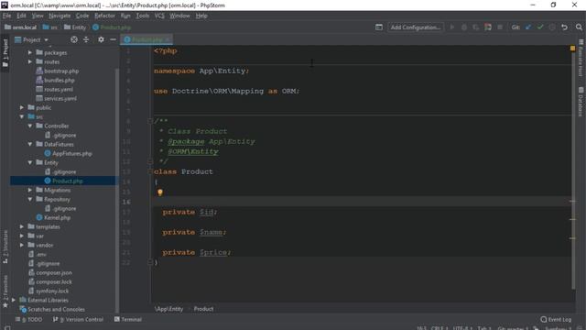Viewport: 586px width, 330px height.
Task: Close the Product.php editor tab
Action: [x=168, y=39]
